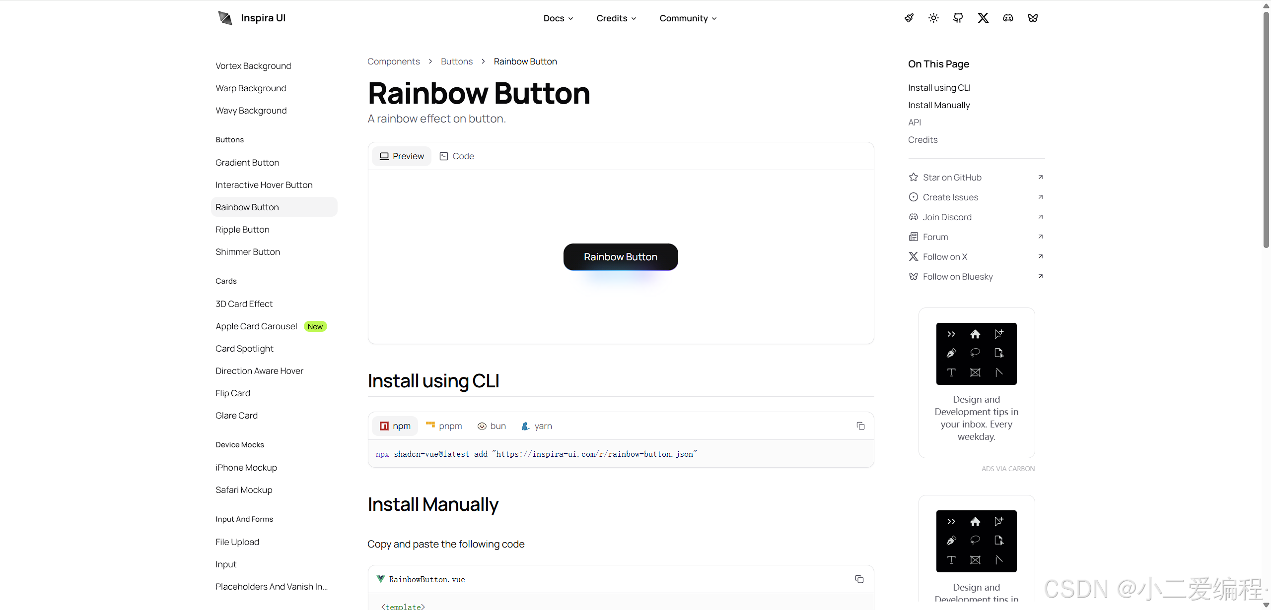Open GitHub icon in header
Screen dimensions: 1271x610
click(x=958, y=18)
